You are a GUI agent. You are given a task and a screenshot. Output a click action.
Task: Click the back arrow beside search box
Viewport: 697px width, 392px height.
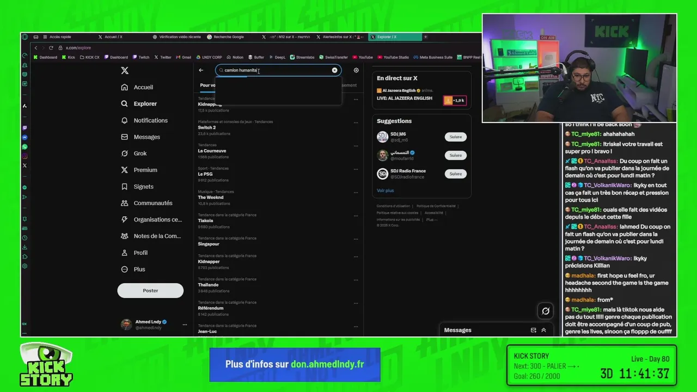pyautogui.click(x=201, y=70)
